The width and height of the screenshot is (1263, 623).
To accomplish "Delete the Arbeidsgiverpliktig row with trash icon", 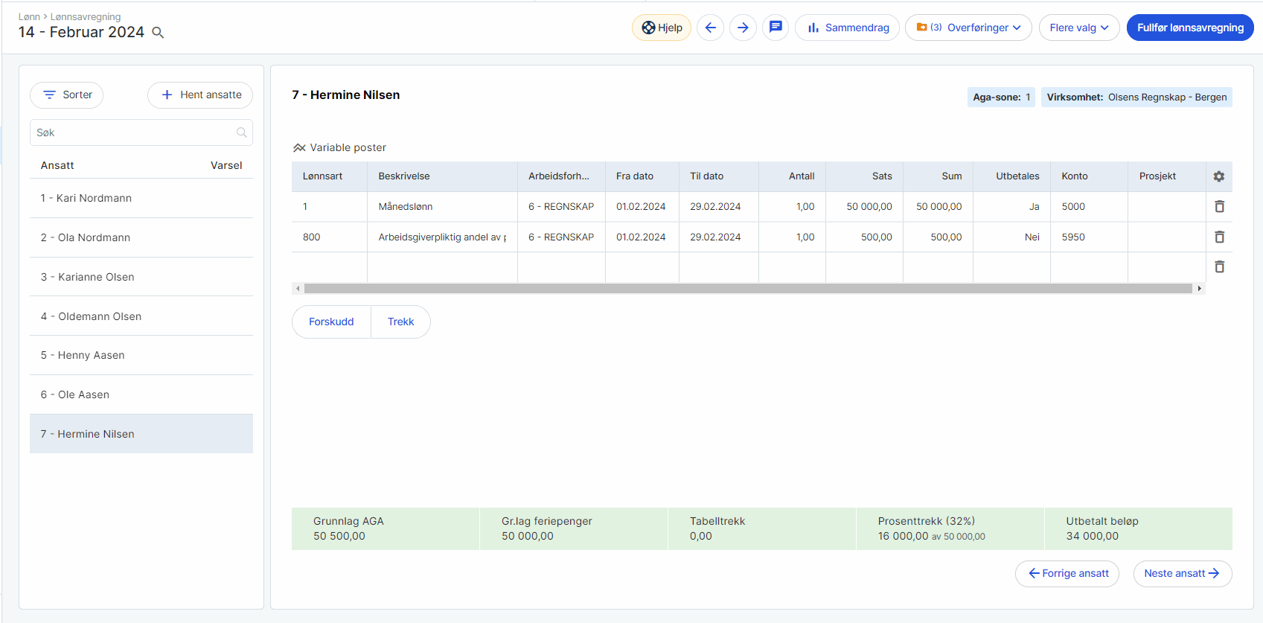I will [1219, 237].
